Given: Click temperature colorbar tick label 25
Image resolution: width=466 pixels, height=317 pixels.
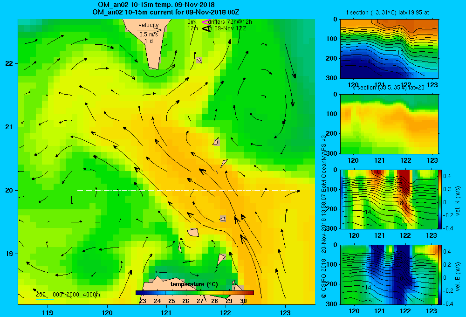Looking at the screenshot, I should (171, 301).
